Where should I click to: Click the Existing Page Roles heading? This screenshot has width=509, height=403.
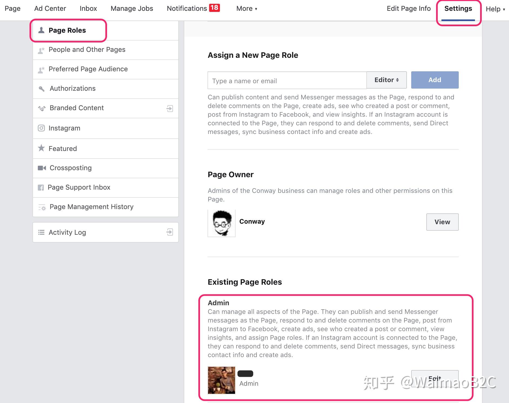pyautogui.click(x=245, y=282)
